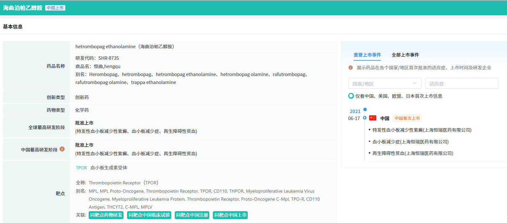Click the 同靶点中国临床试验 button
The height and width of the screenshot is (223, 507).
(x=149, y=215)
